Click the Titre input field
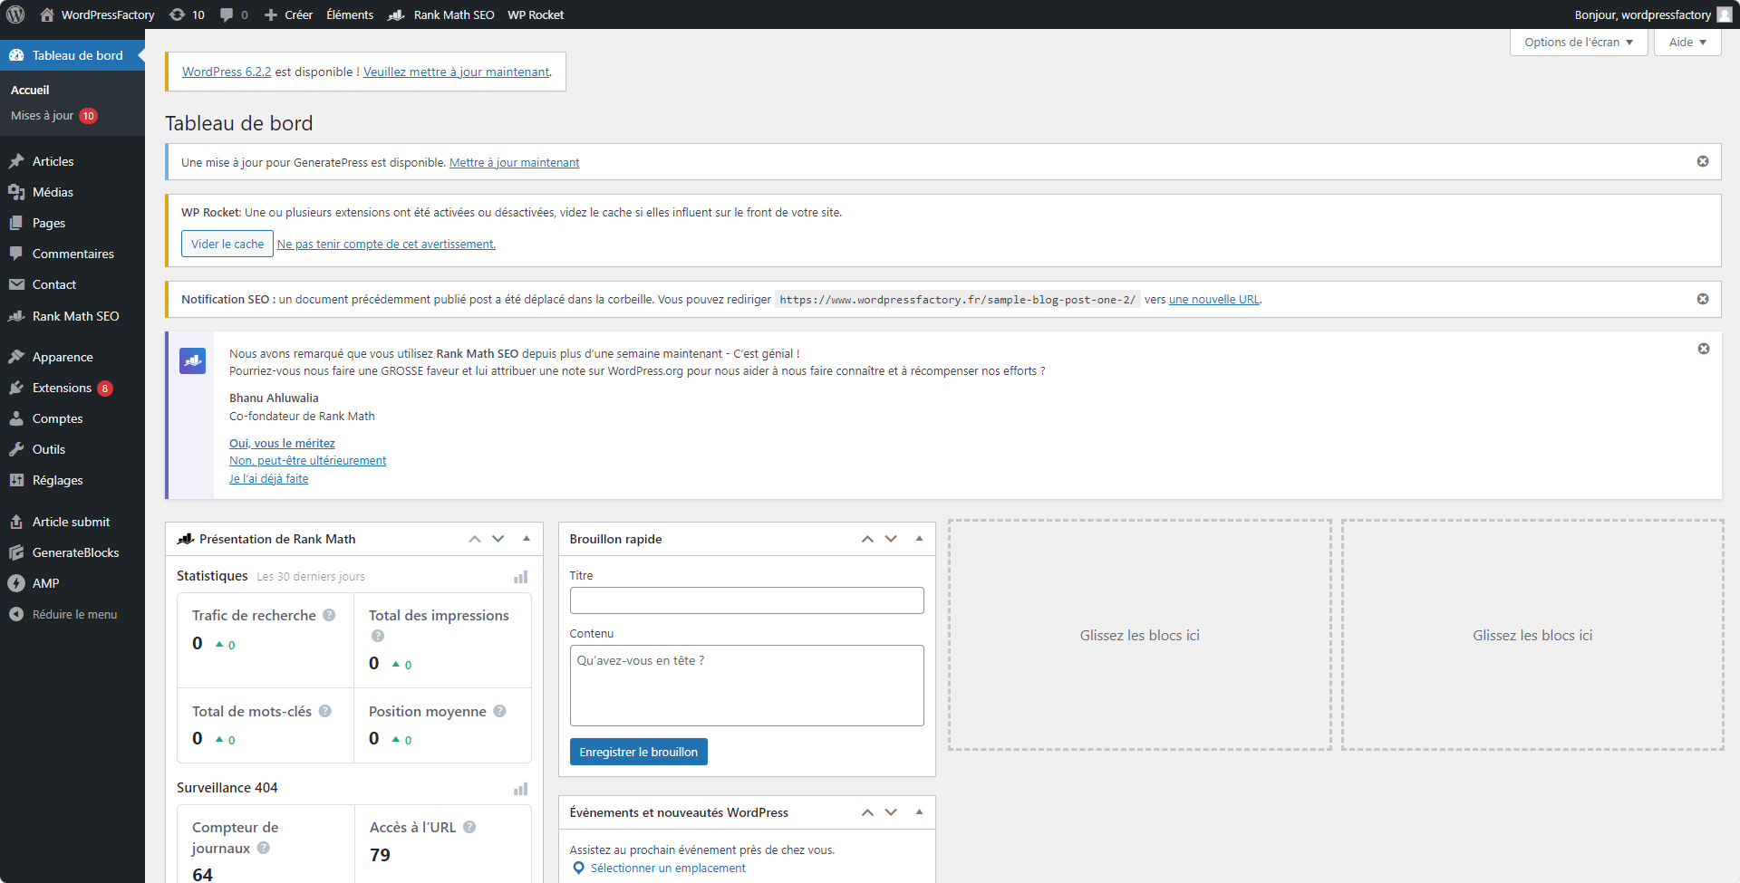 coord(746,600)
